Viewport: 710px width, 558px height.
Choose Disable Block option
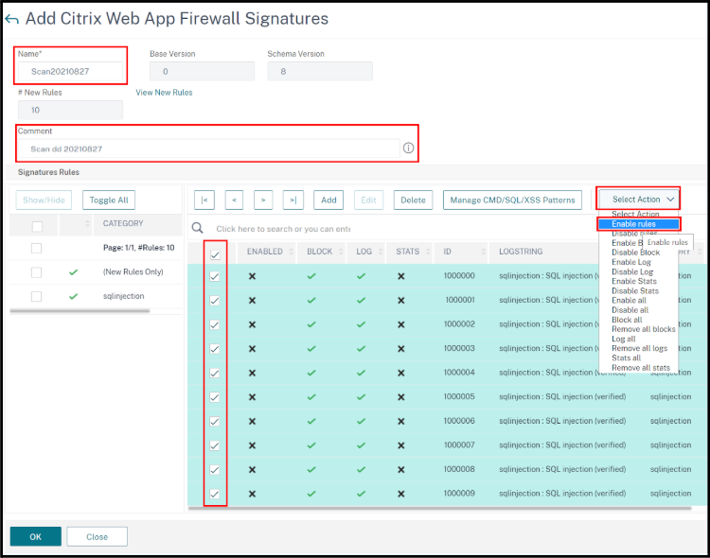tap(635, 253)
